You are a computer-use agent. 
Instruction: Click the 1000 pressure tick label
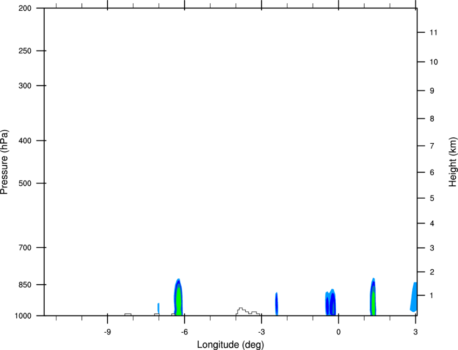tap(23, 316)
